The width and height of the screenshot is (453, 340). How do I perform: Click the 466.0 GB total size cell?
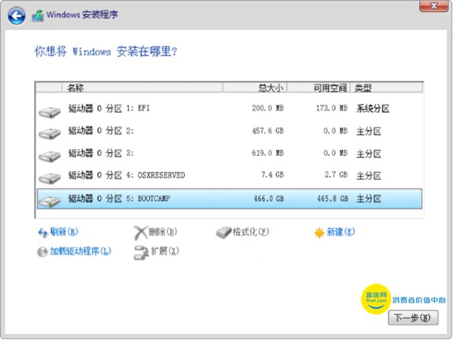[269, 198]
